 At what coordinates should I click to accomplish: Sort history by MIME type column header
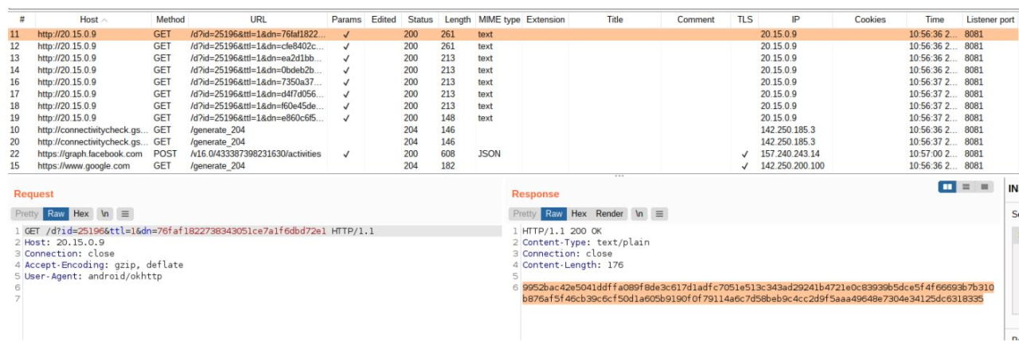coord(499,19)
